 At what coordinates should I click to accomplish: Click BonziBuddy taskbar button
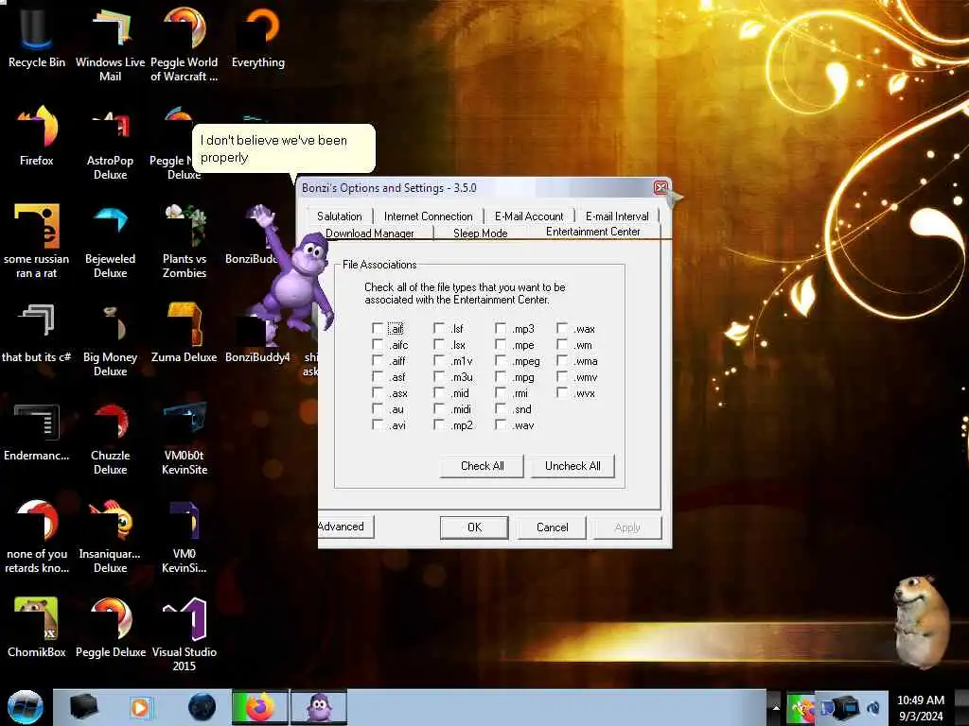pyautogui.click(x=319, y=707)
